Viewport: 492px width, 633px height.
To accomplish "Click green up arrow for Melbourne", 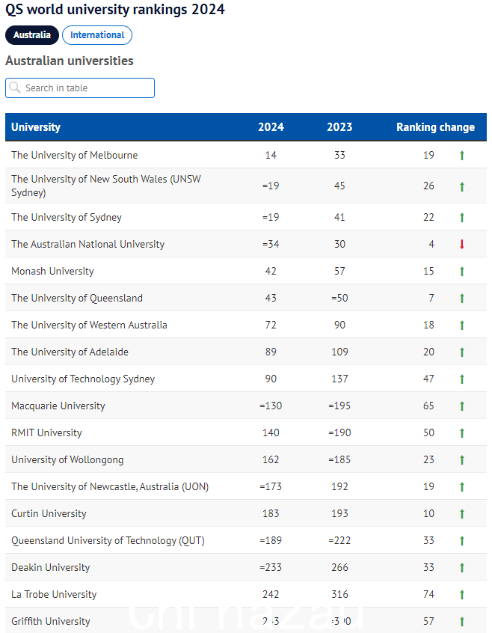I will click(x=462, y=156).
